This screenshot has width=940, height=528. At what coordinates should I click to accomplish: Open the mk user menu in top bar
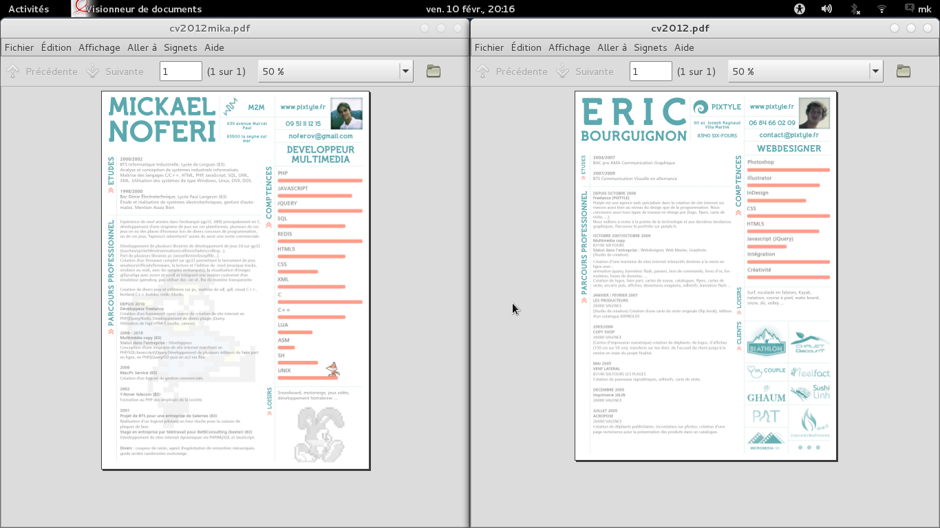coord(918,9)
